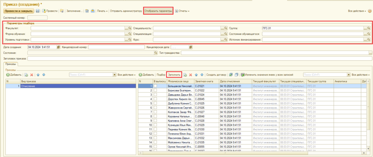Click the Провести post icon

(x=44, y=11)
